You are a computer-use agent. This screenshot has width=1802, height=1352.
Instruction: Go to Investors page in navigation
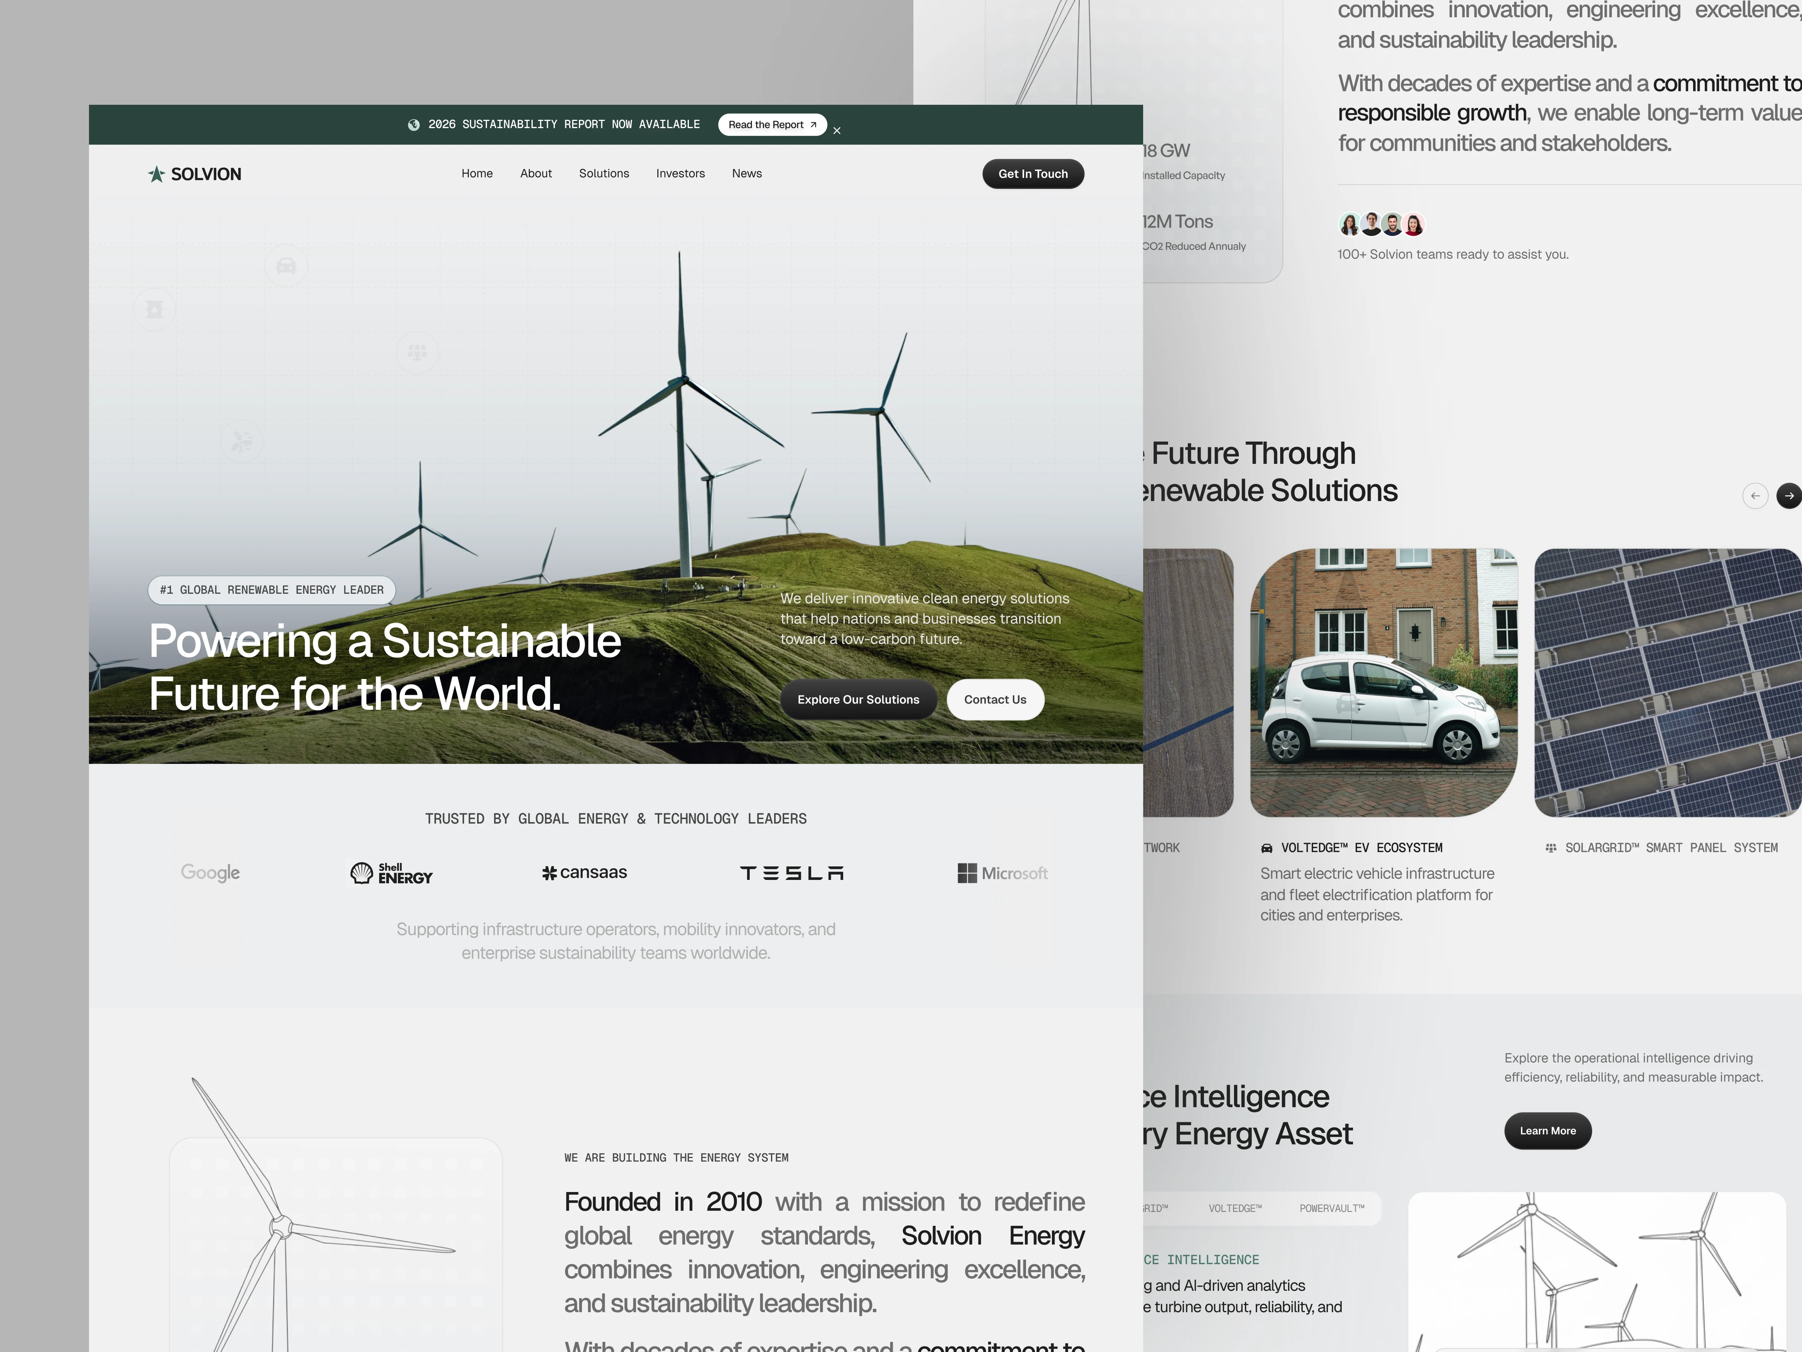[680, 174]
